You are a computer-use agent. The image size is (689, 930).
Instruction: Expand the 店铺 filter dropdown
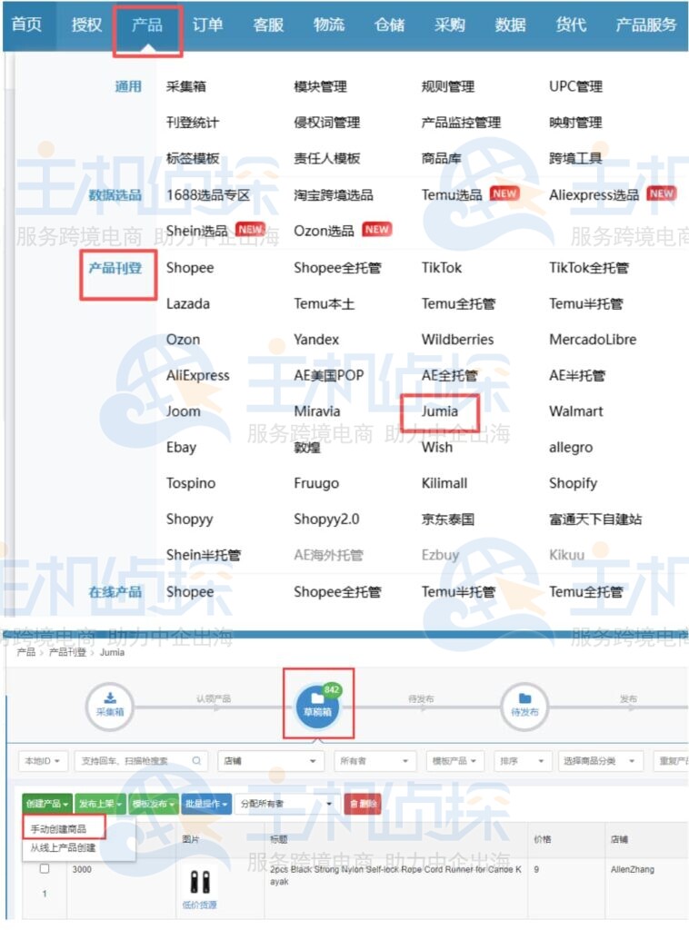(x=270, y=761)
